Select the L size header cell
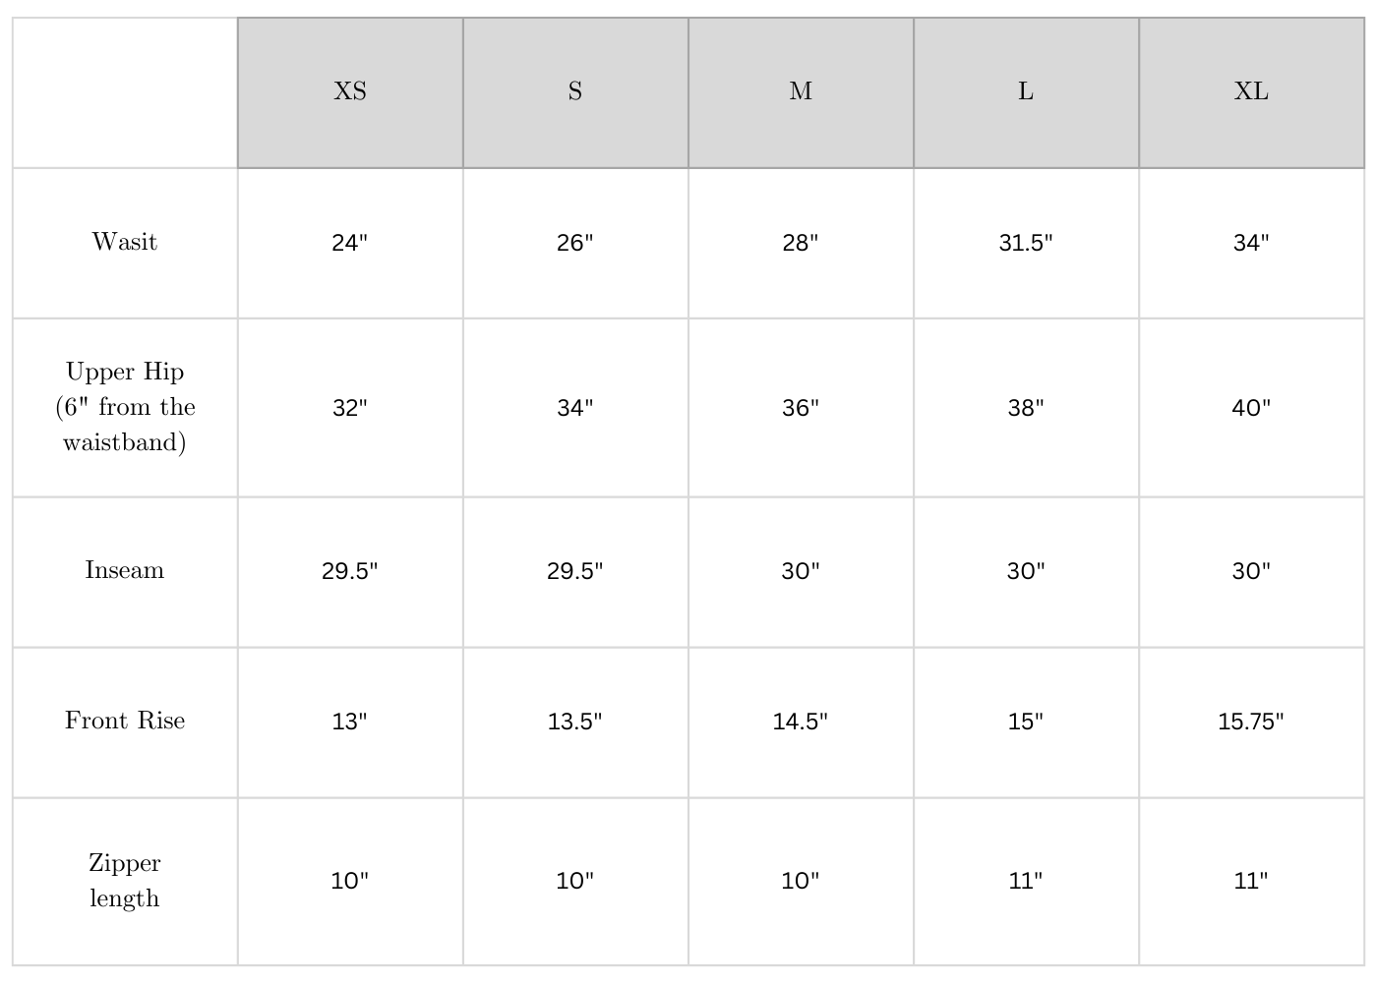 tap(1026, 91)
